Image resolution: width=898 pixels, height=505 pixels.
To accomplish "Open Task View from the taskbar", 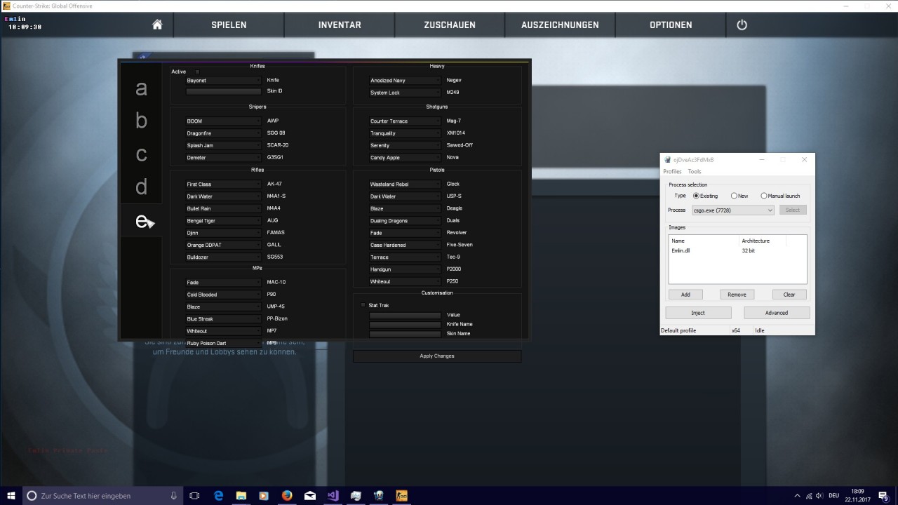I will pyautogui.click(x=195, y=495).
